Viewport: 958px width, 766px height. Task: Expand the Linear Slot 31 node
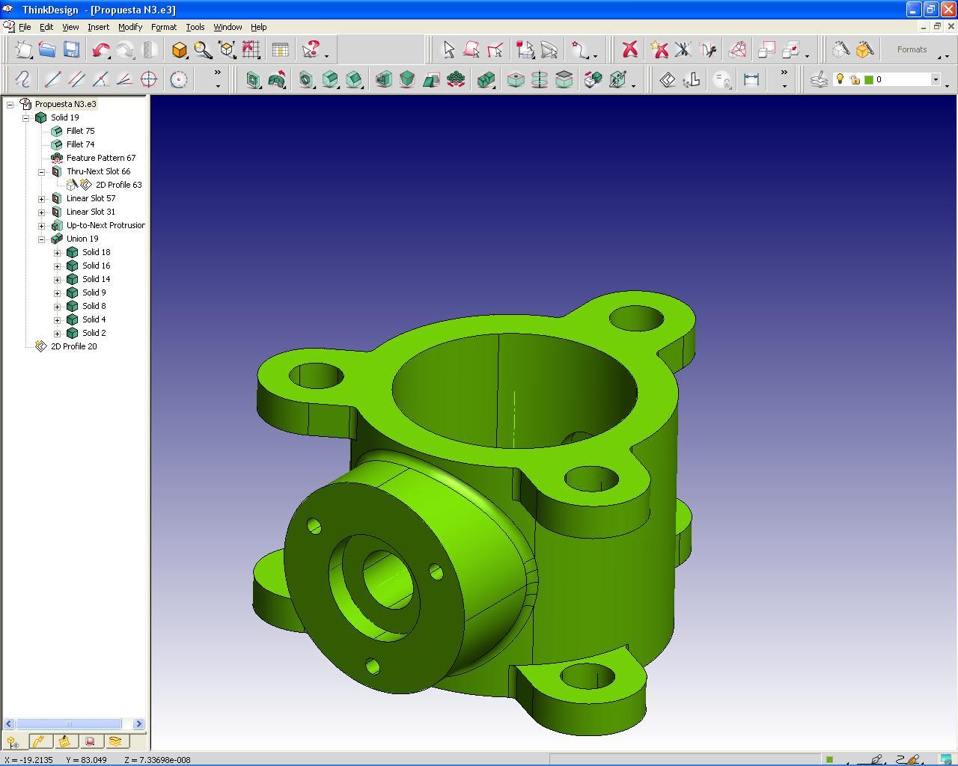click(x=42, y=212)
